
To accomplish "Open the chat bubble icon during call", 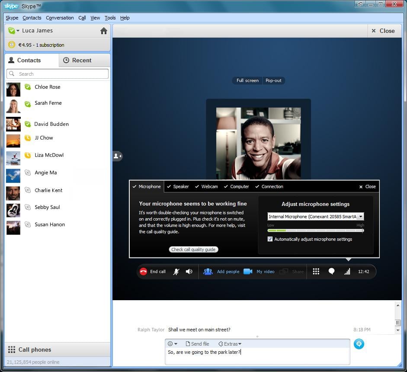I will click(x=331, y=272).
